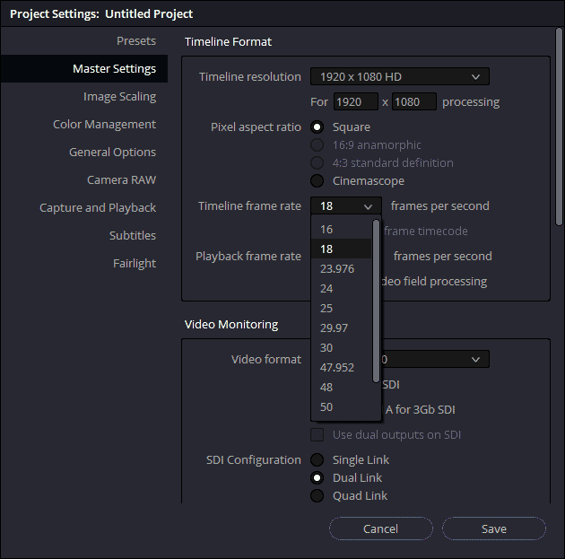
Task: Choose 24 frame rate option
Action: click(x=341, y=288)
